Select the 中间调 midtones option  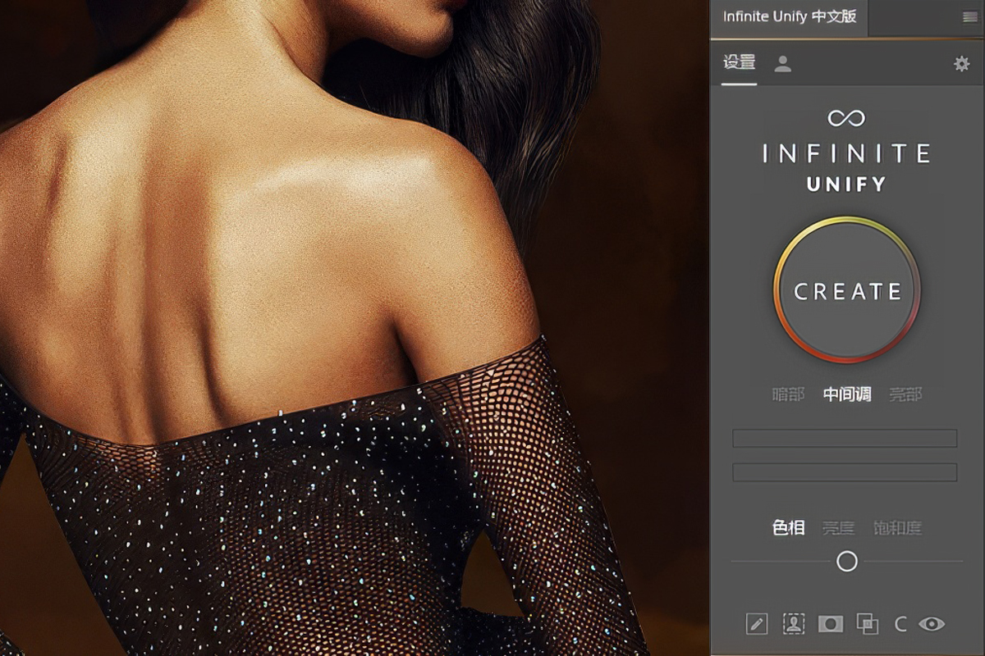click(x=847, y=394)
